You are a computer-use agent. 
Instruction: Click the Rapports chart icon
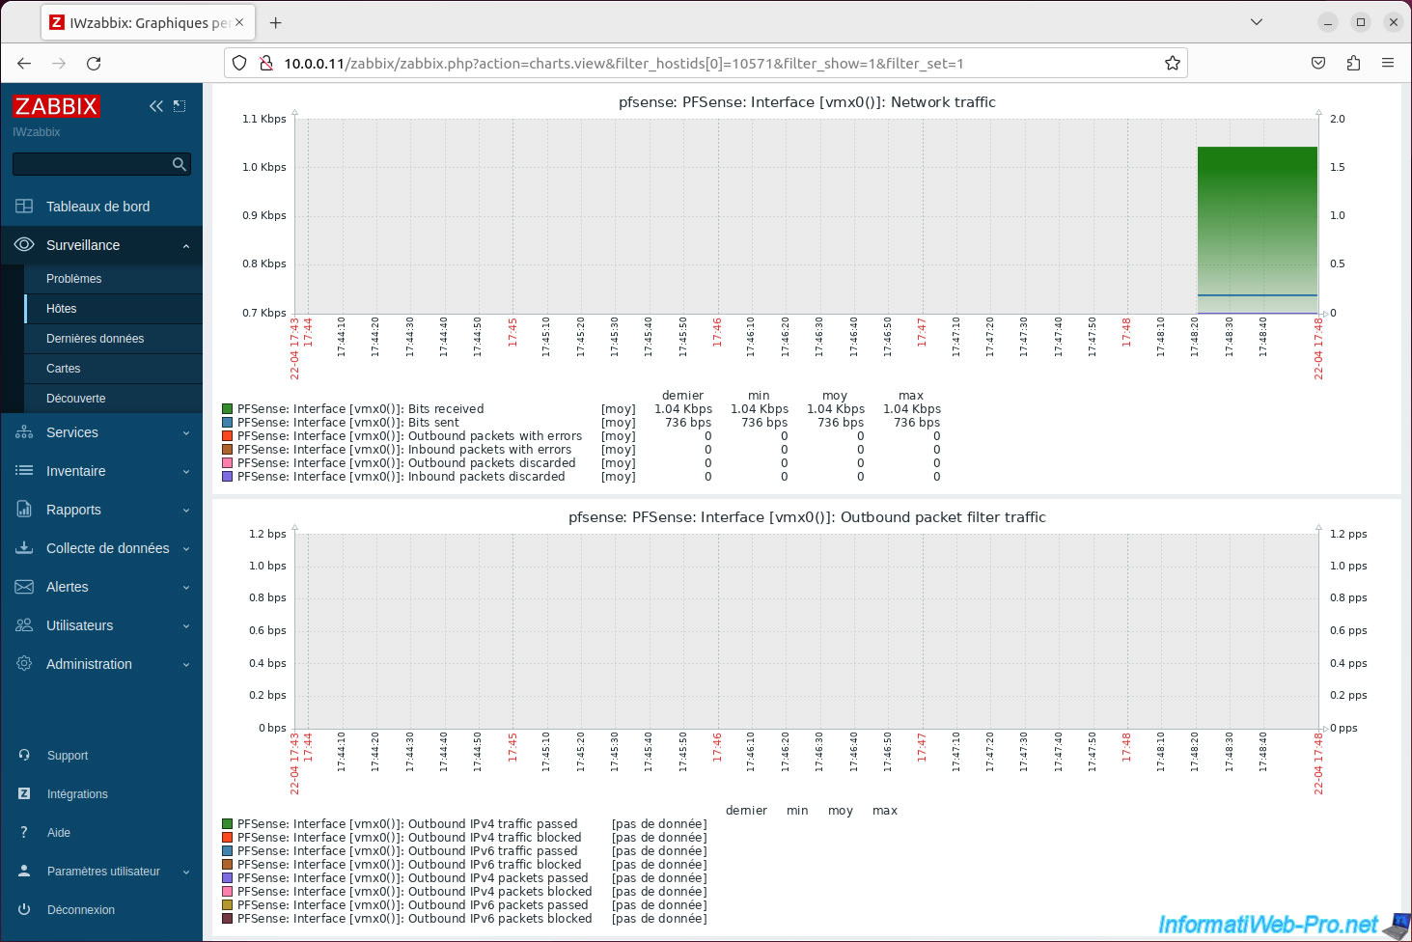click(24, 510)
